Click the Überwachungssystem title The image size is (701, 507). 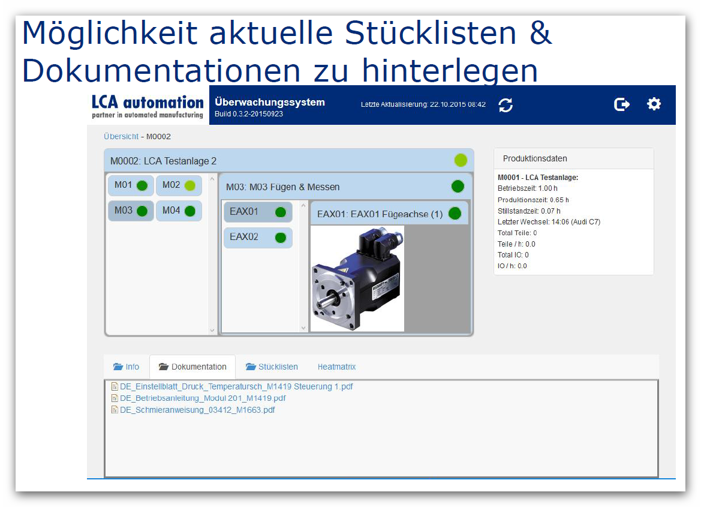[x=270, y=102]
